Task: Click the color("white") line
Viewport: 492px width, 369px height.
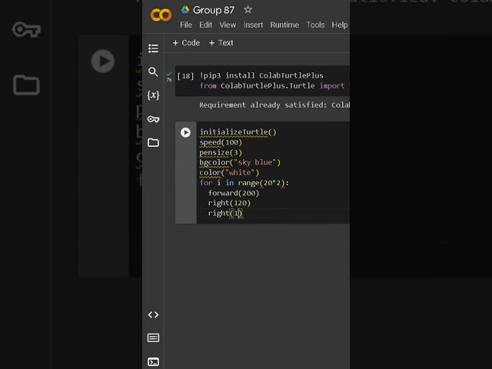Action: [229, 172]
